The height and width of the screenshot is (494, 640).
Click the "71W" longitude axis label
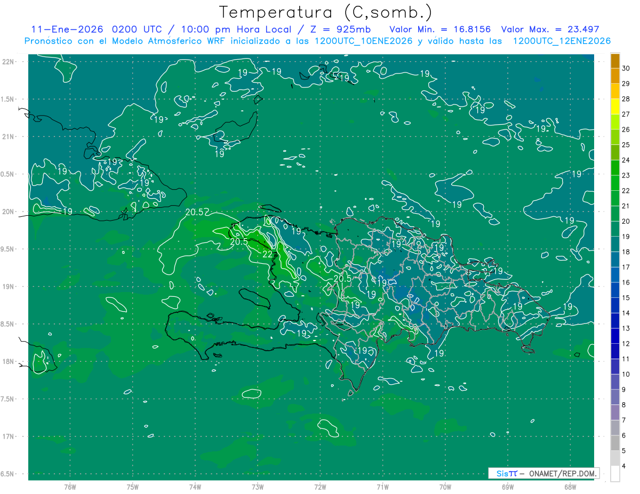[x=382, y=487]
